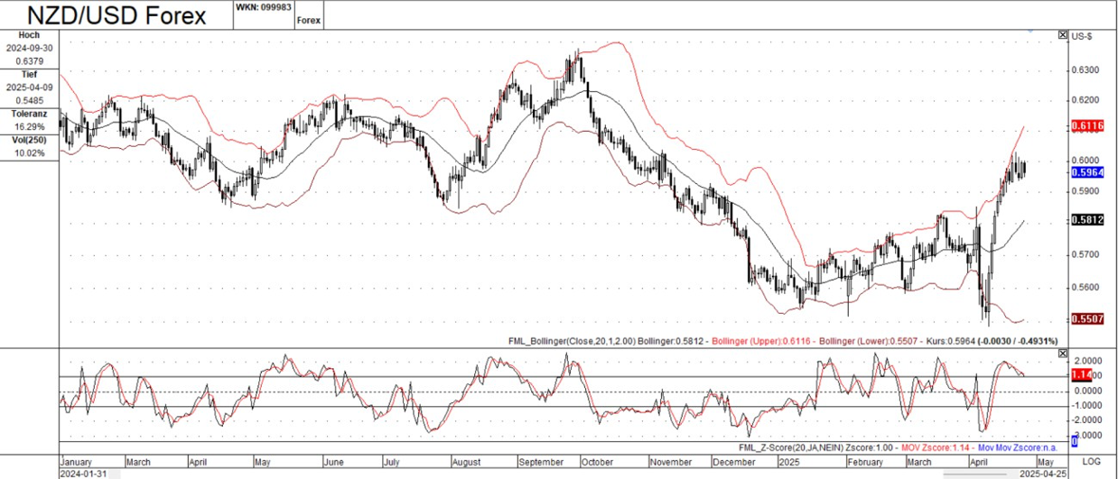1118x479 pixels.
Task: Close the main price chart pane
Action: click(1063, 35)
